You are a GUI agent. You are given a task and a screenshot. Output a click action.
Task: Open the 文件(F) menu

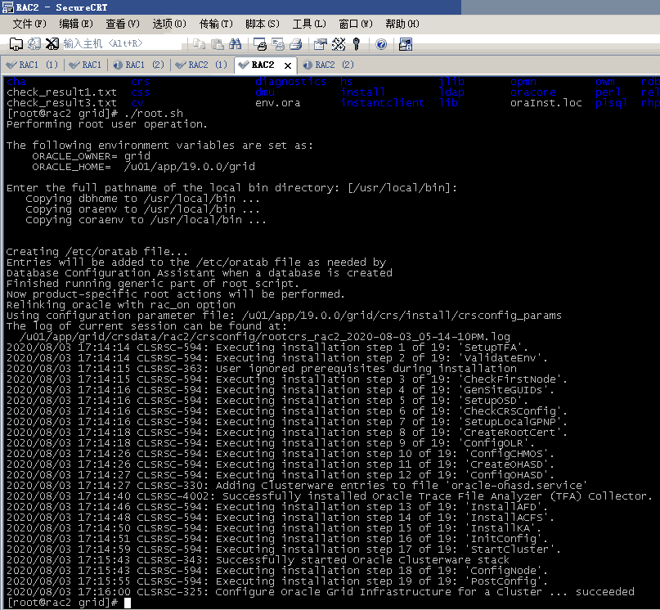coord(29,24)
